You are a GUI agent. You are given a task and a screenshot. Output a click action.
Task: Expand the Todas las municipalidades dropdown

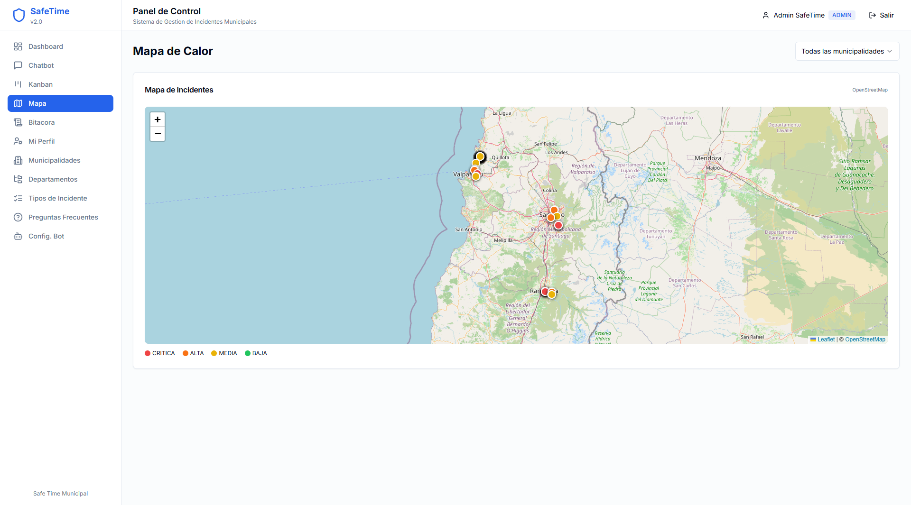(x=847, y=51)
